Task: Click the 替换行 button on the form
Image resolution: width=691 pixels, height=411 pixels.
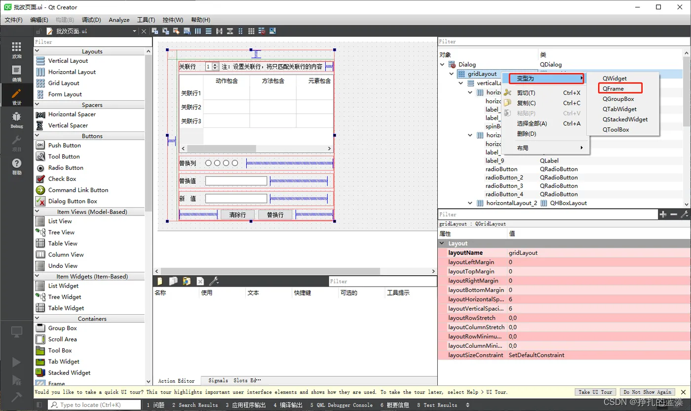Action: (275, 215)
